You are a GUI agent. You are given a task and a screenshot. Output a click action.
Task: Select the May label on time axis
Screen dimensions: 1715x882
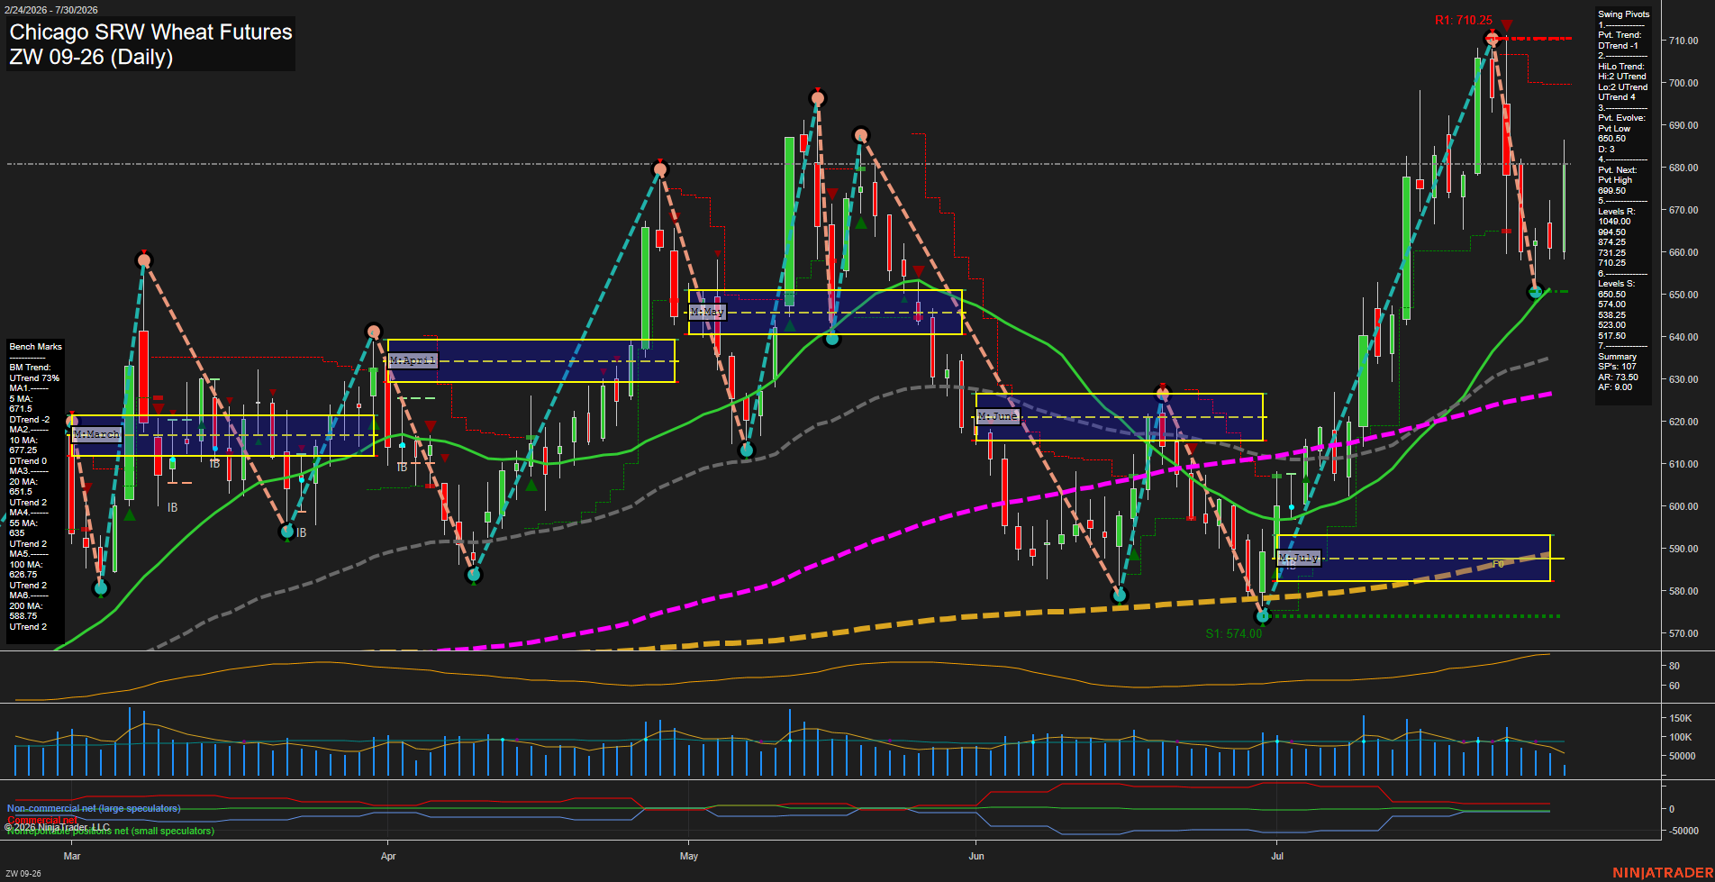pyautogui.click(x=689, y=856)
